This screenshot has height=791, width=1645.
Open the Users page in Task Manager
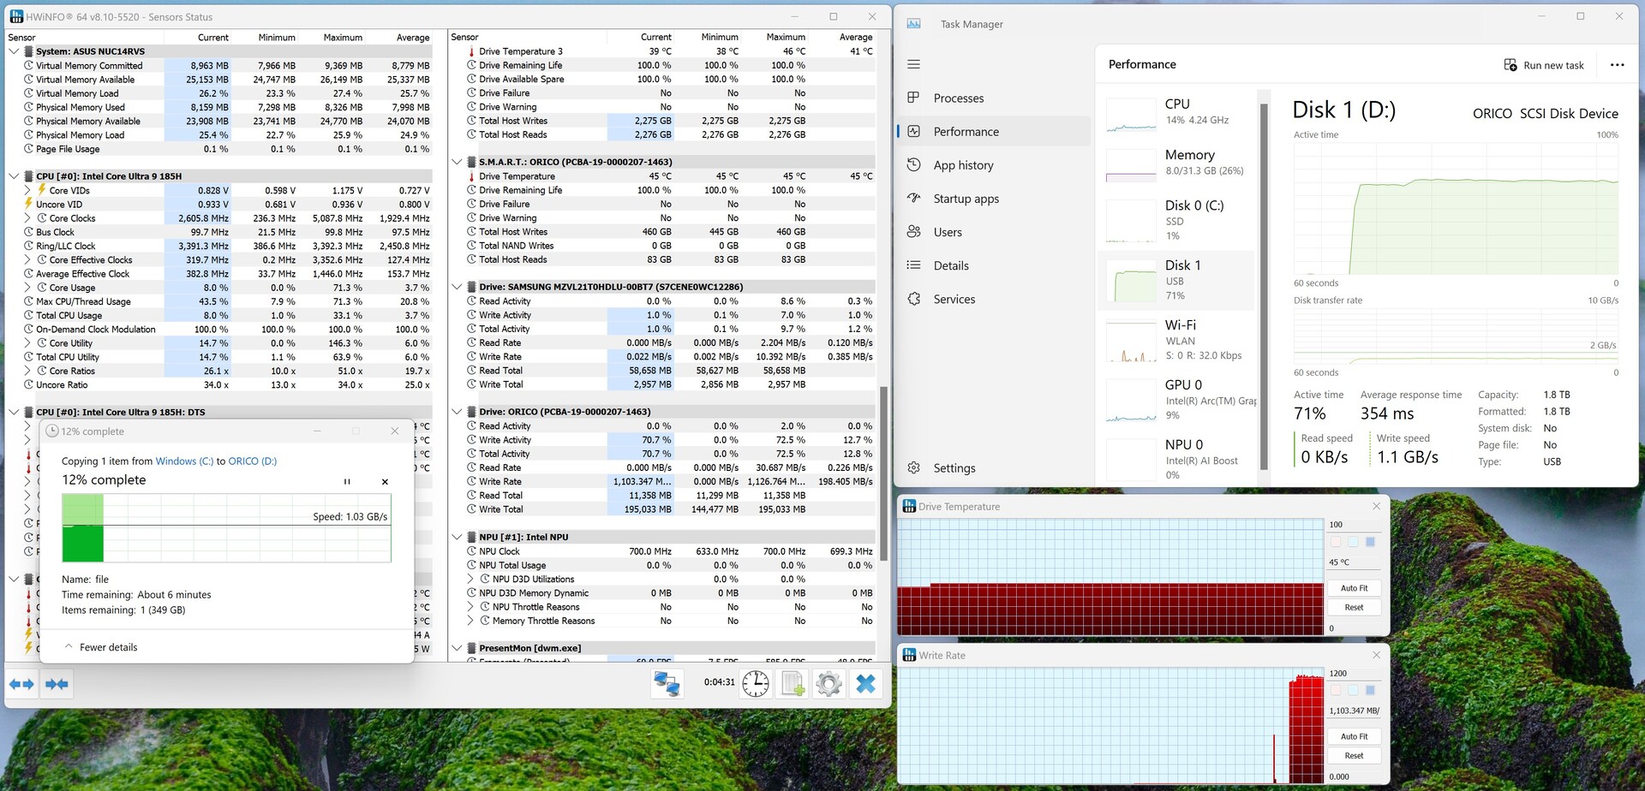tap(994, 232)
